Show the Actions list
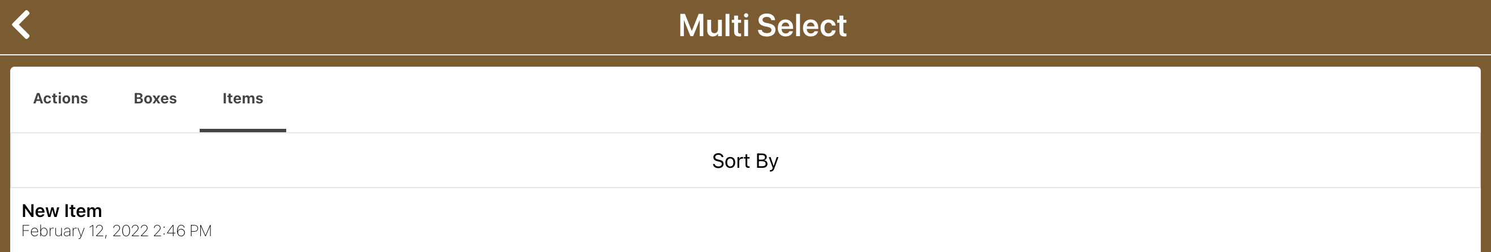The height and width of the screenshot is (252, 1491). click(60, 99)
